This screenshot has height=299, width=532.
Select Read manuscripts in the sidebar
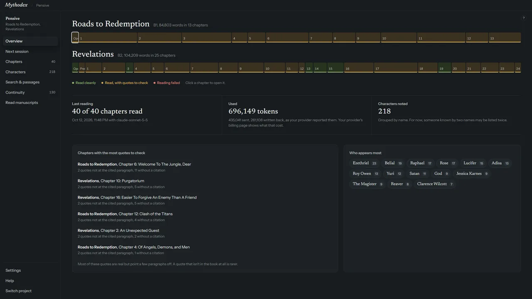(30, 103)
